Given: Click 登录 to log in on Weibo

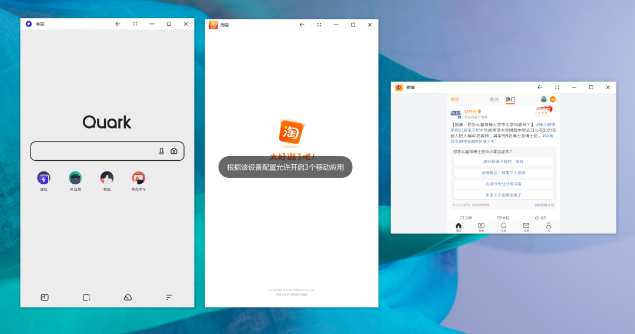Looking at the screenshot, I should (454, 99).
